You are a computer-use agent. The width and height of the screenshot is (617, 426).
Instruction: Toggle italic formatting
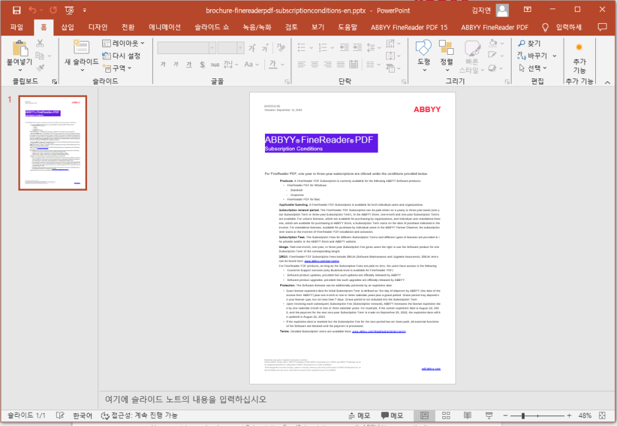point(176,64)
